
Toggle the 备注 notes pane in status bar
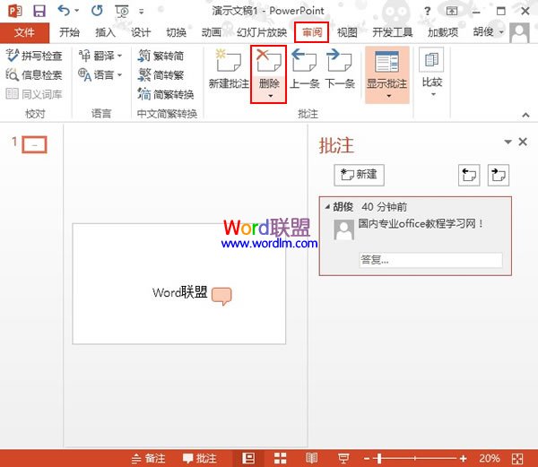[149, 458]
